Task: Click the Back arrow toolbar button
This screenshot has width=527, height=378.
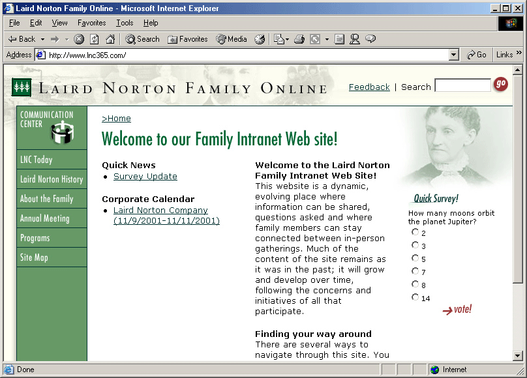Action: (22, 39)
